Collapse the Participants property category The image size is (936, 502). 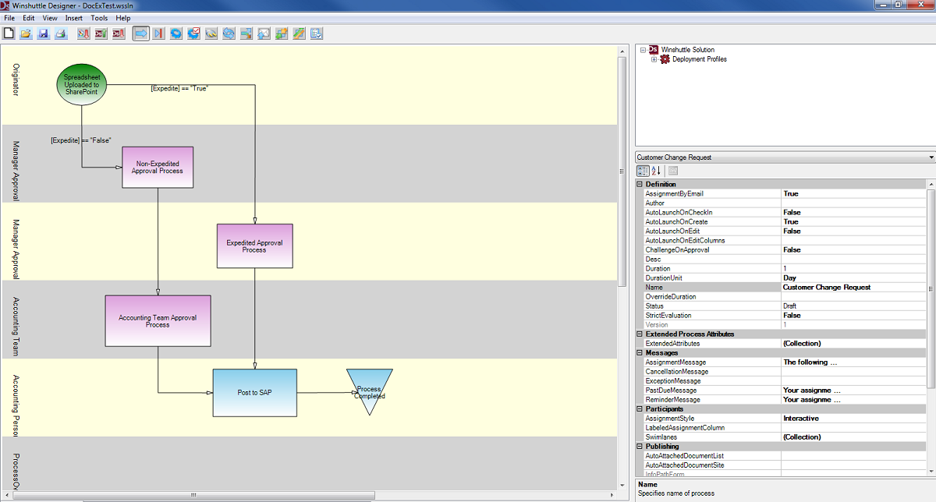tap(640, 408)
